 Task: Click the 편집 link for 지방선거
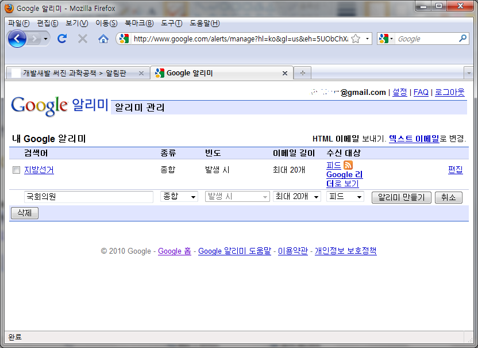455,170
